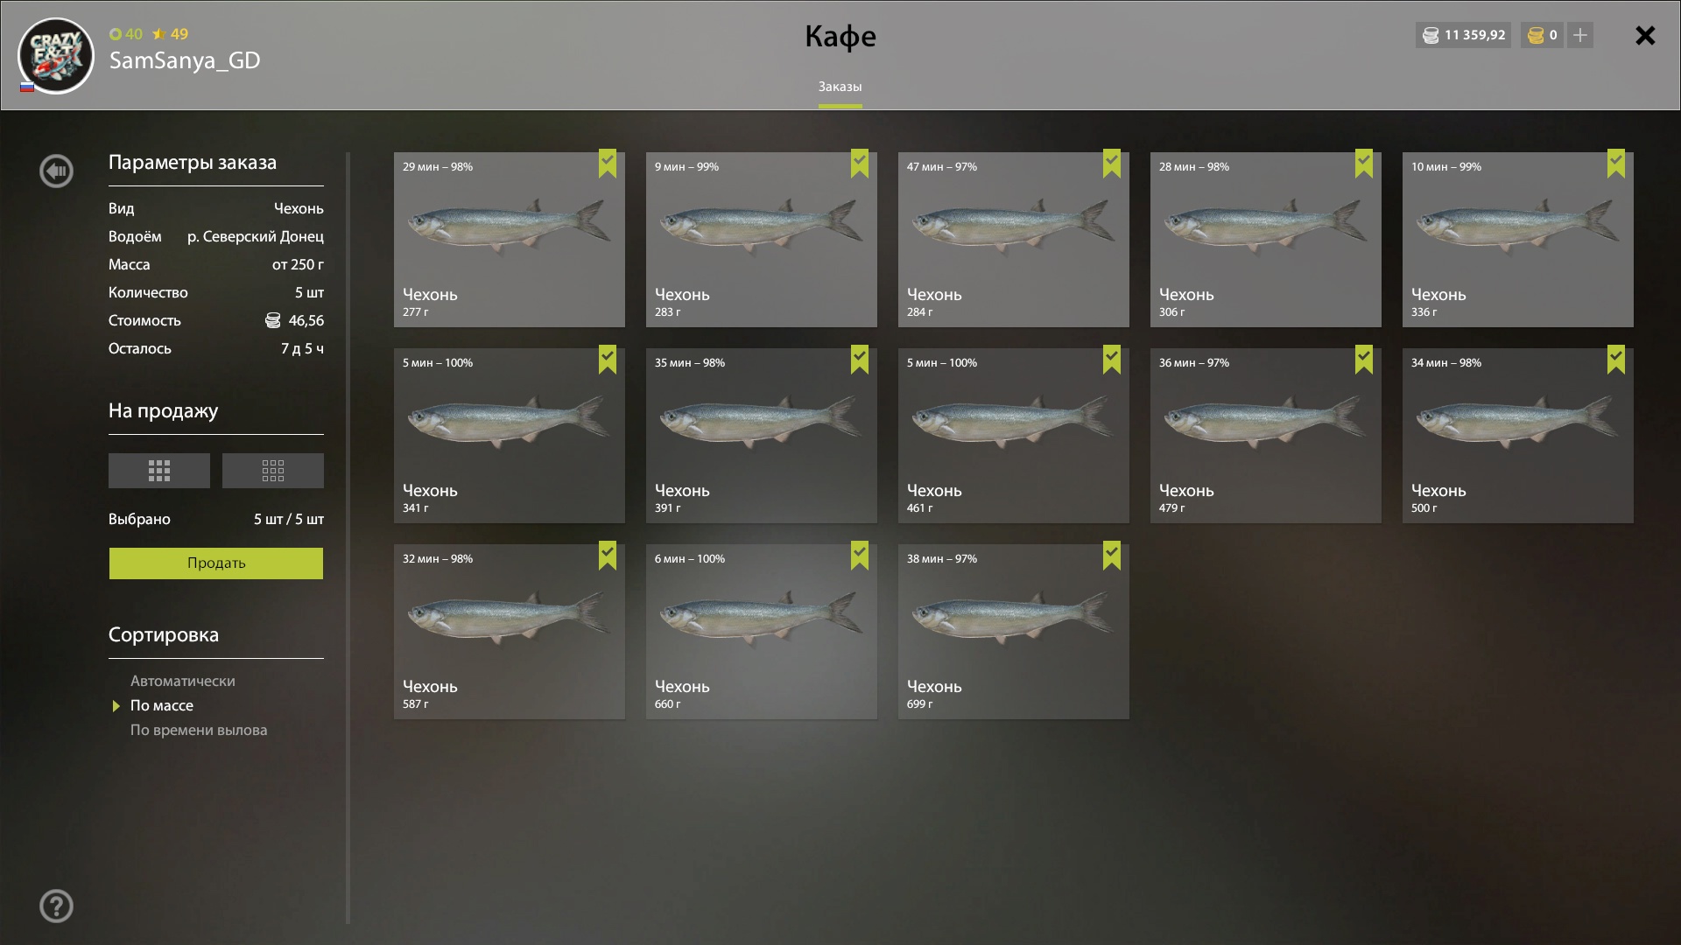Image resolution: width=1681 pixels, height=945 pixels.
Task: Select sorting option Автоматически
Action: pyautogui.click(x=182, y=681)
